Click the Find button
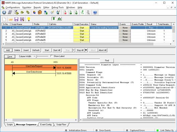Viewport: 177px width, 132px height. (x=107, y=61)
